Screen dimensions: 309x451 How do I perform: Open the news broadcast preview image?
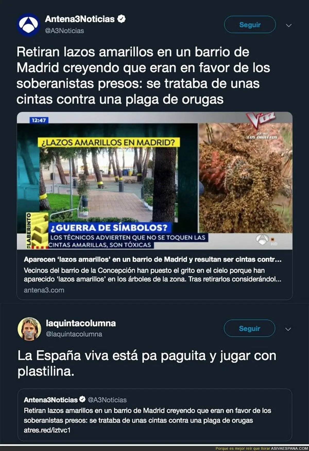(155, 181)
